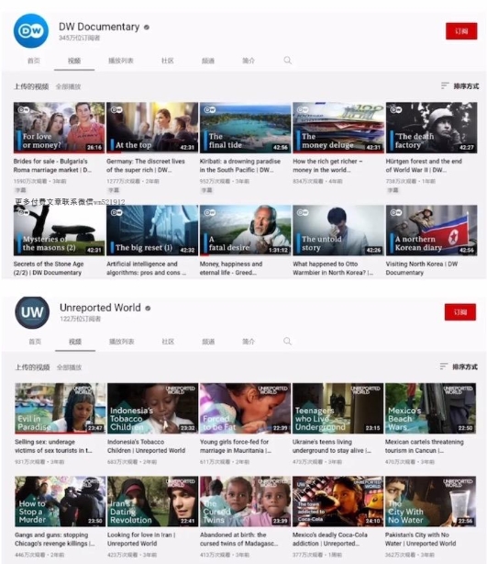The width and height of the screenshot is (487, 564).
Task: Click title 'Mexican cartels threatening tourism in Cancun'
Action: (x=425, y=446)
